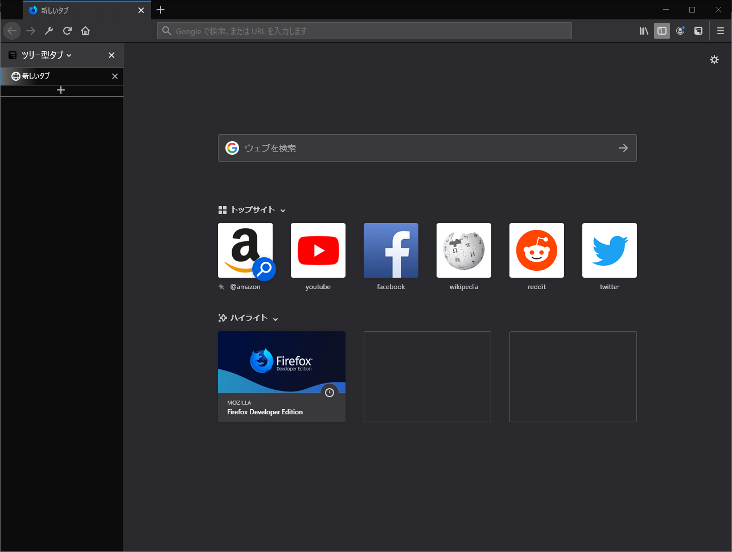Click the youtube label under tile
This screenshot has height=552, width=732.
318,287
